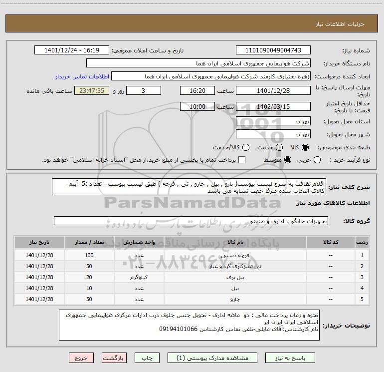This screenshot has height=372, width=384.
Task: Toggle the اسناد خزانه اسلامی payment checkbox
Action: coord(242,160)
